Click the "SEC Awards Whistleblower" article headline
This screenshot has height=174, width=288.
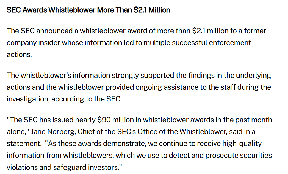click(x=51, y=10)
